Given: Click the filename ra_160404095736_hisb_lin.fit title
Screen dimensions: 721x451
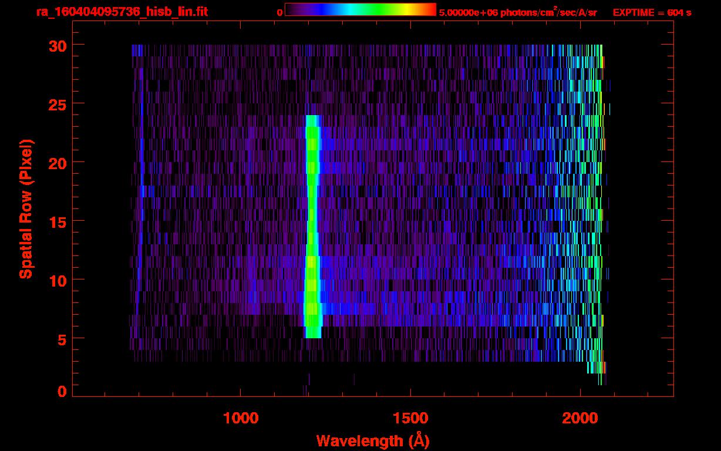Looking at the screenshot, I should 122,12.
